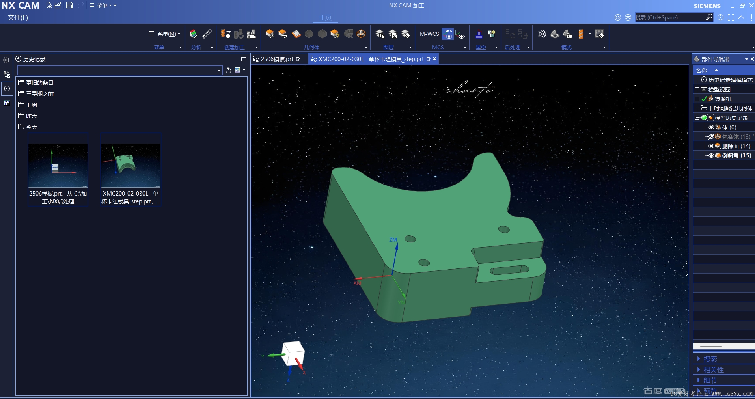Expand the 模型视图 tree node

(x=697, y=89)
